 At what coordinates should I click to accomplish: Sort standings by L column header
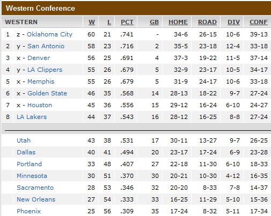click(x=109, y=22)
